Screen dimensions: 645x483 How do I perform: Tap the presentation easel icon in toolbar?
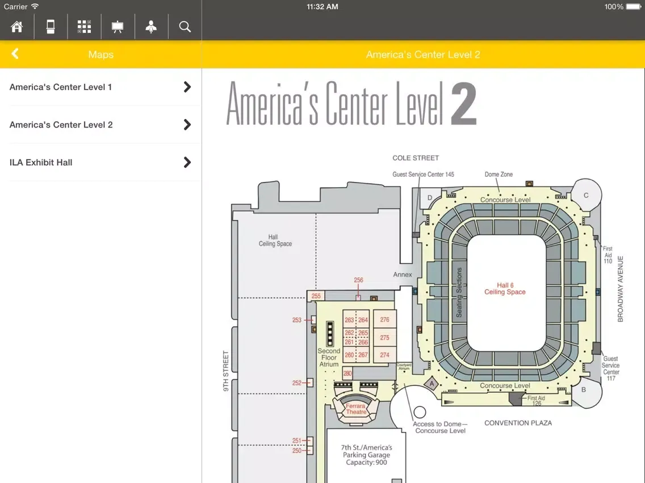point(118,27)
